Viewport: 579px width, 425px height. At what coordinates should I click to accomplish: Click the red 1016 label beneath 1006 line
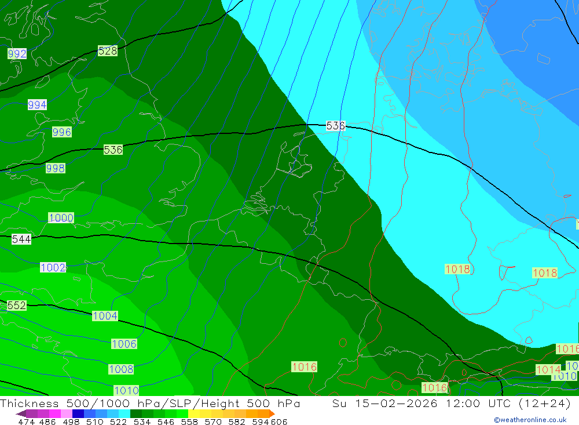[x=304, y=366]
